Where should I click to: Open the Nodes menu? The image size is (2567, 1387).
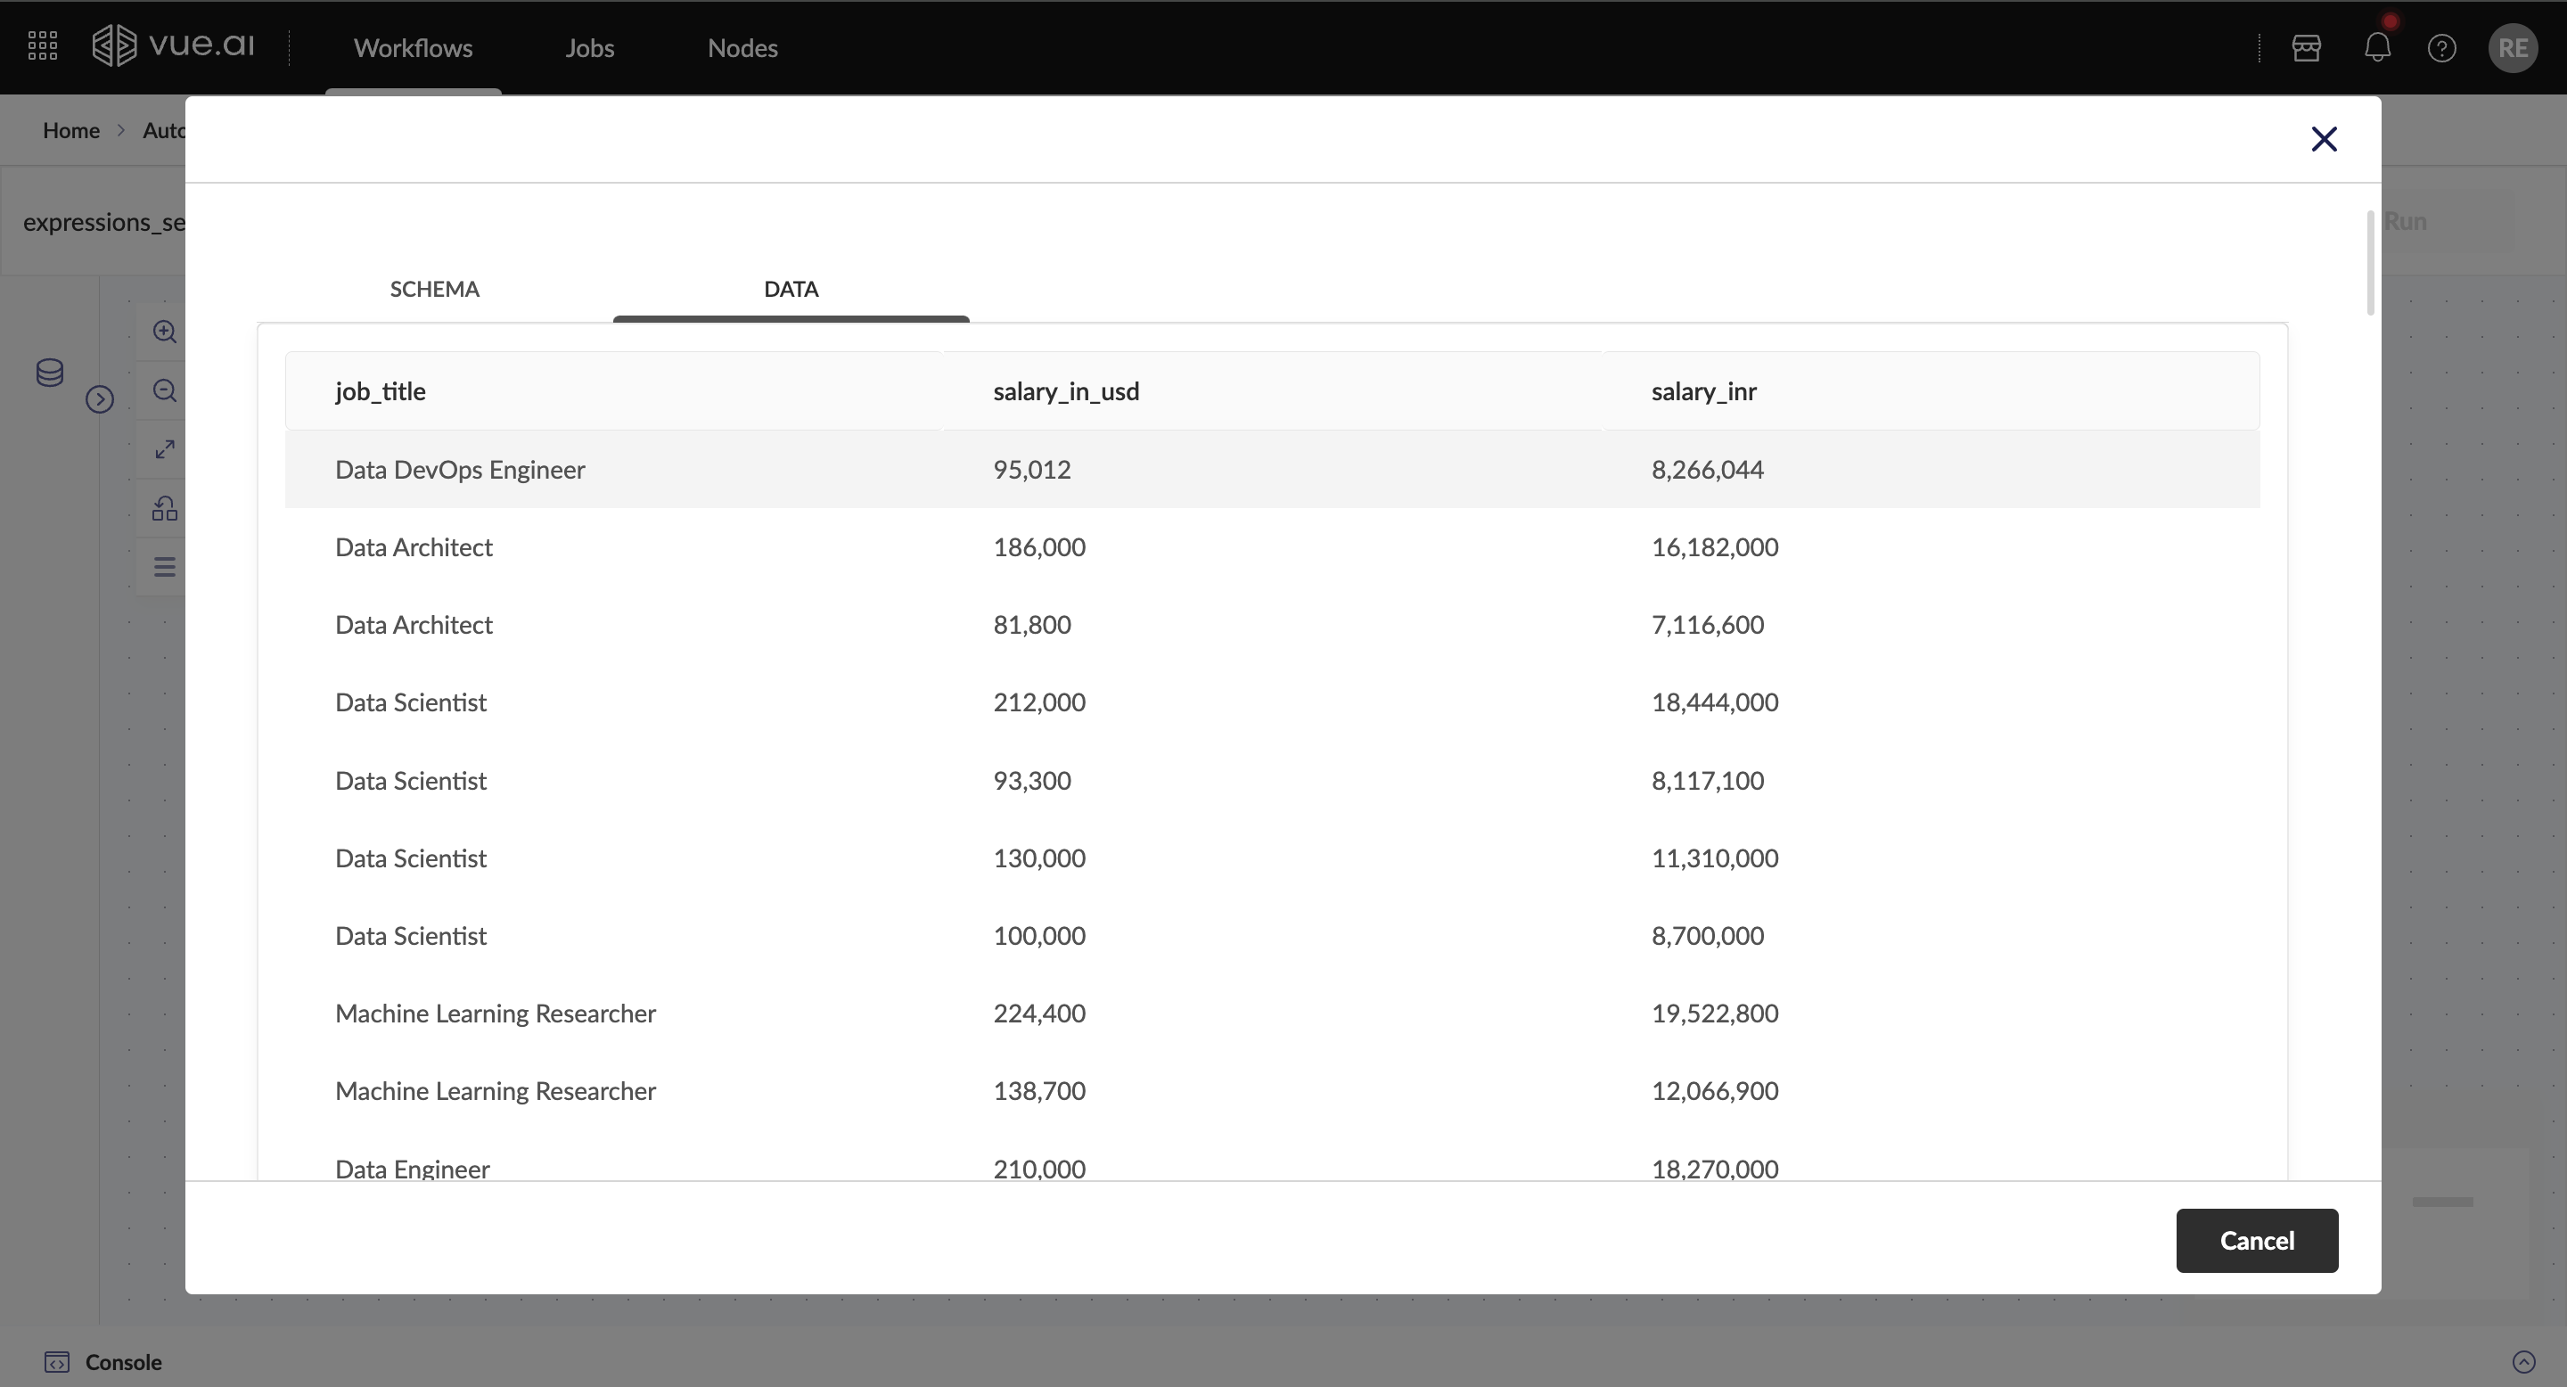click(742, 48)
